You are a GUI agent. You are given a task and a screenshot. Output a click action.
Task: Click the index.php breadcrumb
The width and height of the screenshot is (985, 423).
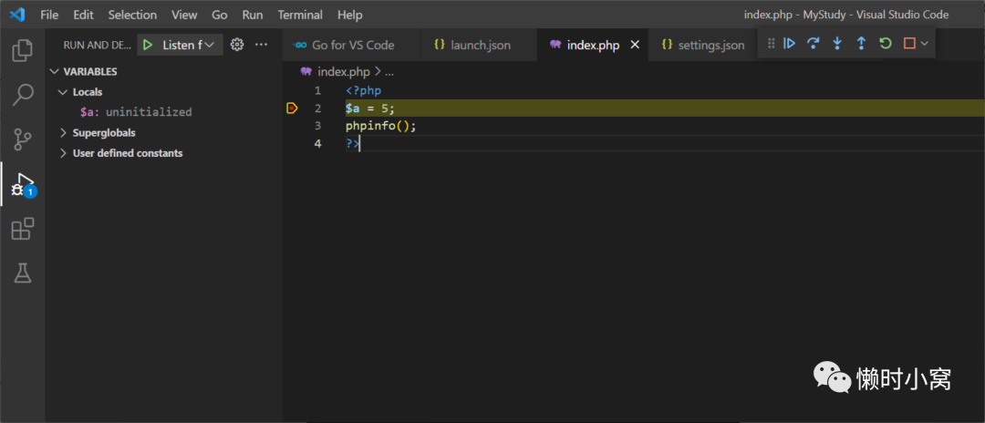pos(343,71)
